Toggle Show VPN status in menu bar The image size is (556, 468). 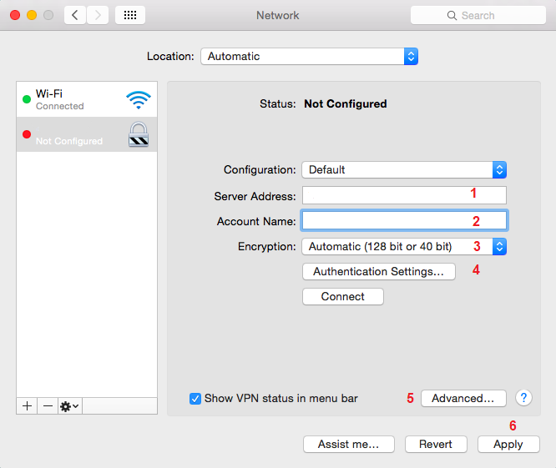tap(195, 399)
